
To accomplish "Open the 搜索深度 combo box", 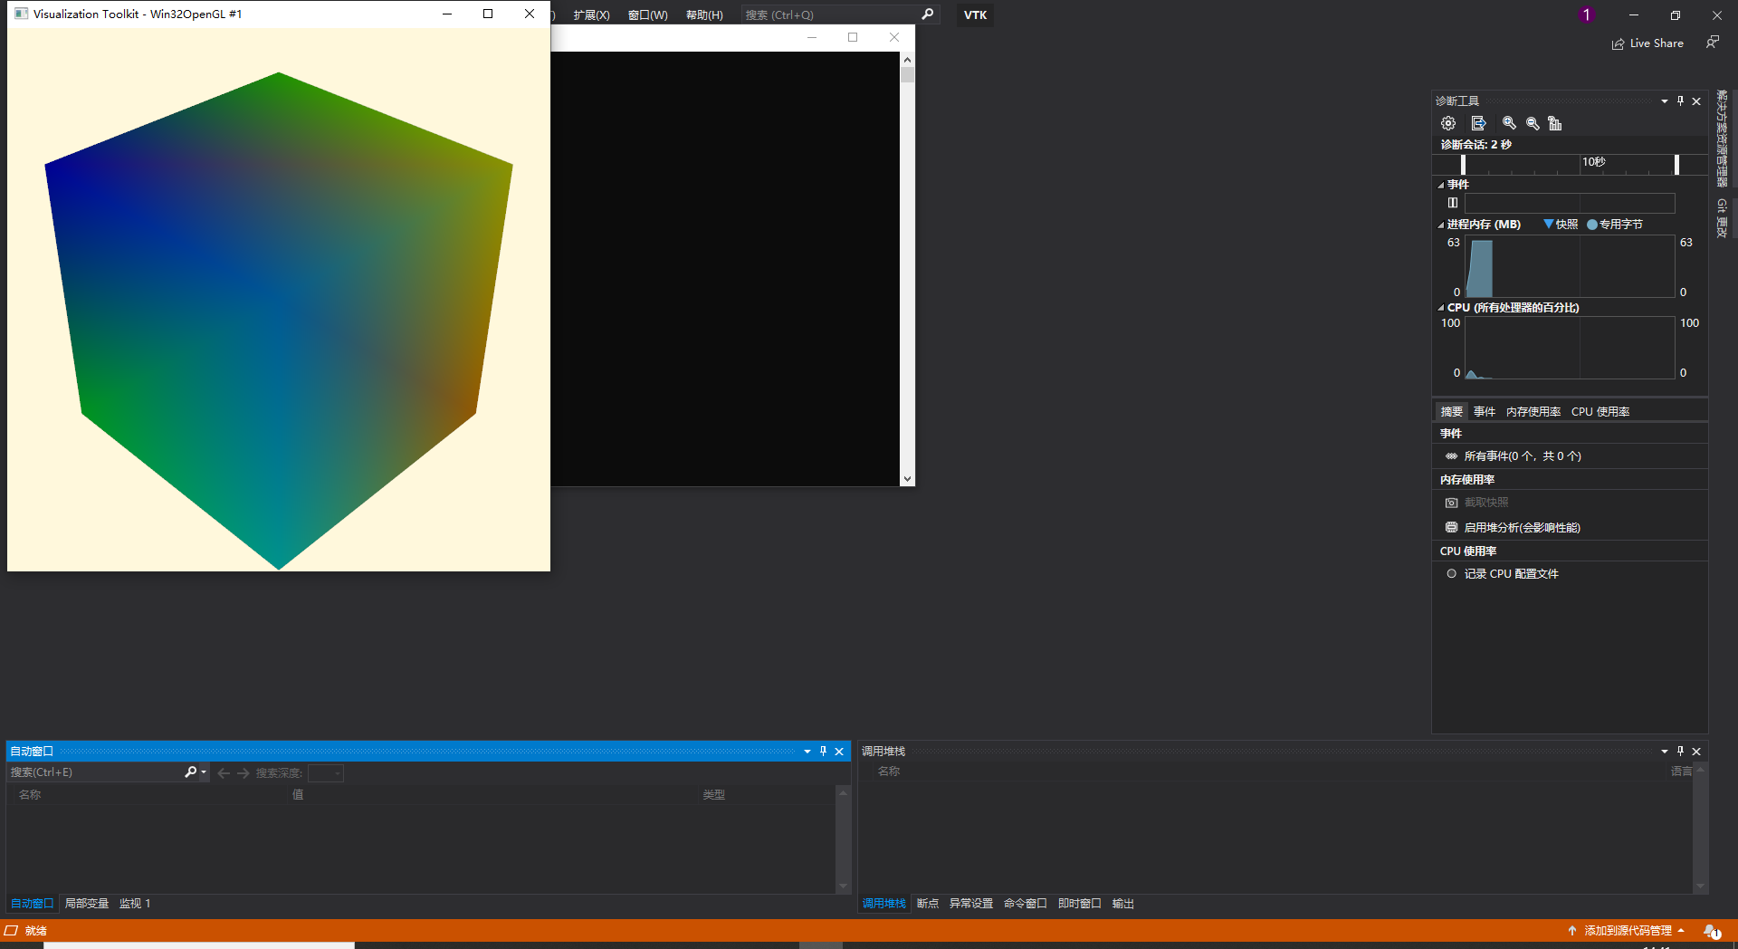I will click(x=325, y=773).
